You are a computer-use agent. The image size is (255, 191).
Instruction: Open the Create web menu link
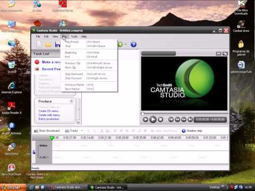pyautogui.click(x=49, y=115)
